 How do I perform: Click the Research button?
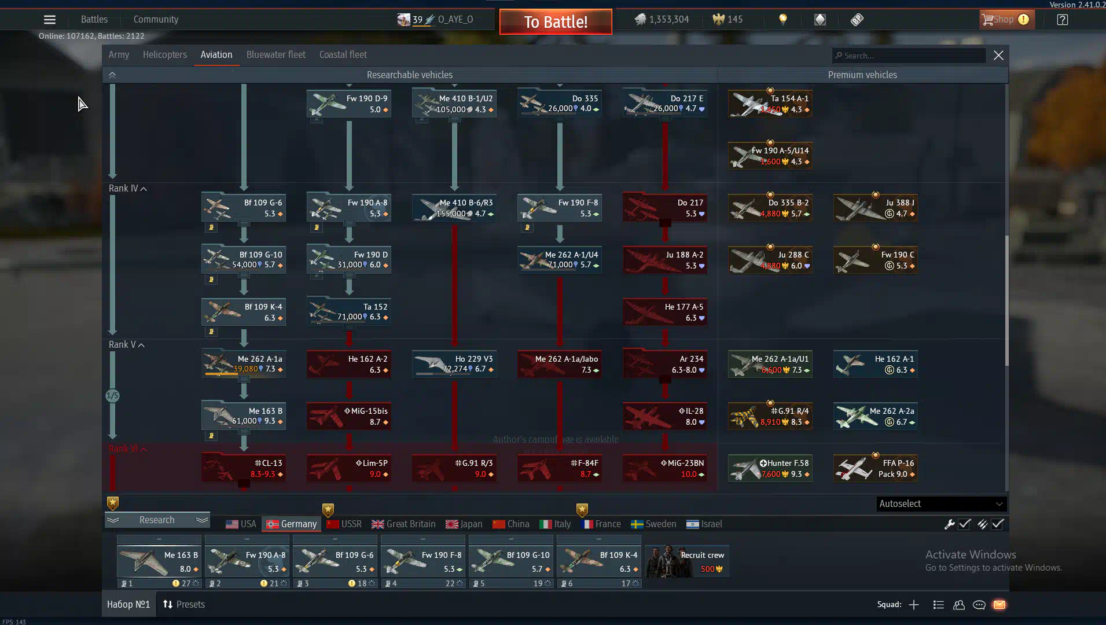point(157,520)
